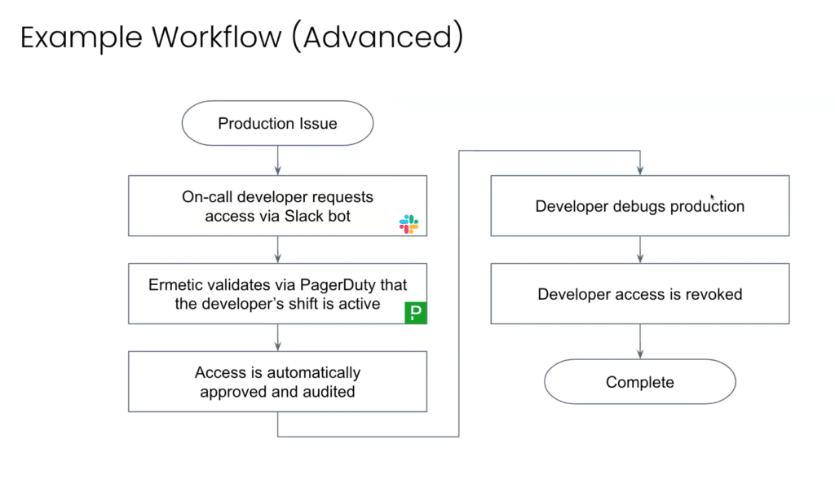Click 'Ermetic validates via PagerDuty' step text

(277, 294)
